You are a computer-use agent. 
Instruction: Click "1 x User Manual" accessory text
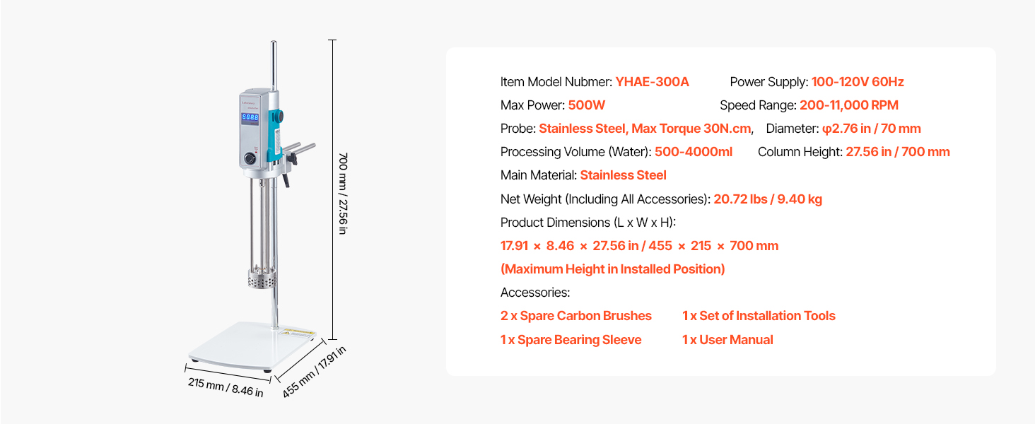727,340
